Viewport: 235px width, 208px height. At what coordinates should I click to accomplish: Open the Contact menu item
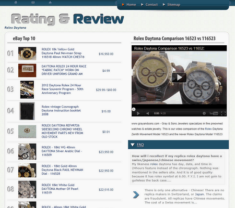pos(151,5)
